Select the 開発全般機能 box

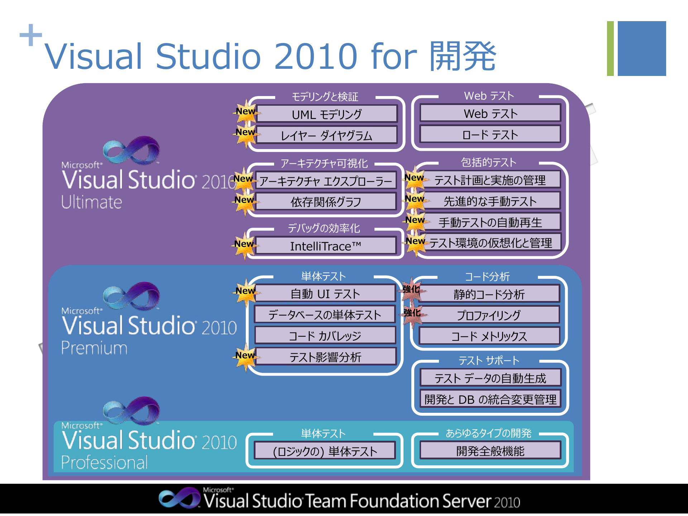point(491,450)
